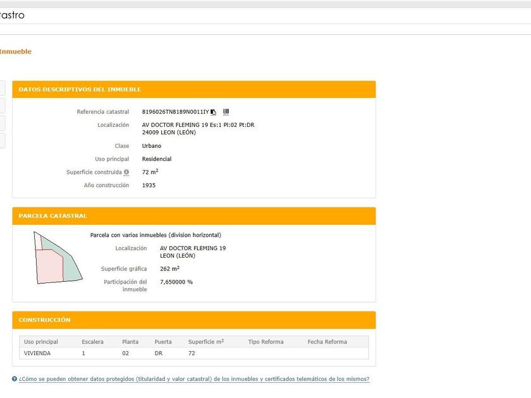Image resolution: width=531 pixels, height=398 pixels.
Task: Click the built surface value 72 m²
Action: click(150, 172)
